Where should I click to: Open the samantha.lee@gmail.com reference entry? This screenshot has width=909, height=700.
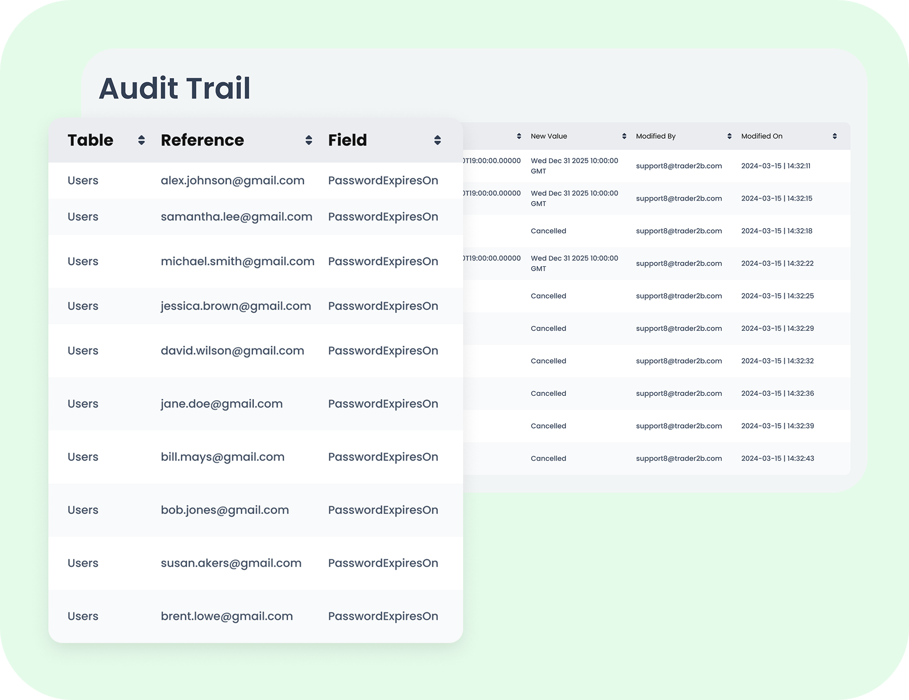236,217
